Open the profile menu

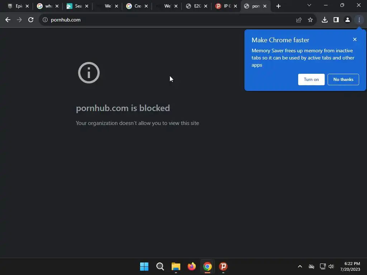[x=348, y=20]
